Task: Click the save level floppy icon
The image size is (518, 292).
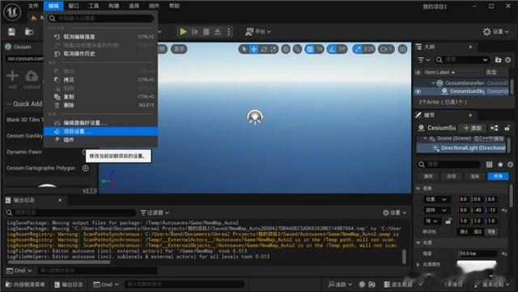Action: coord(11,32)
